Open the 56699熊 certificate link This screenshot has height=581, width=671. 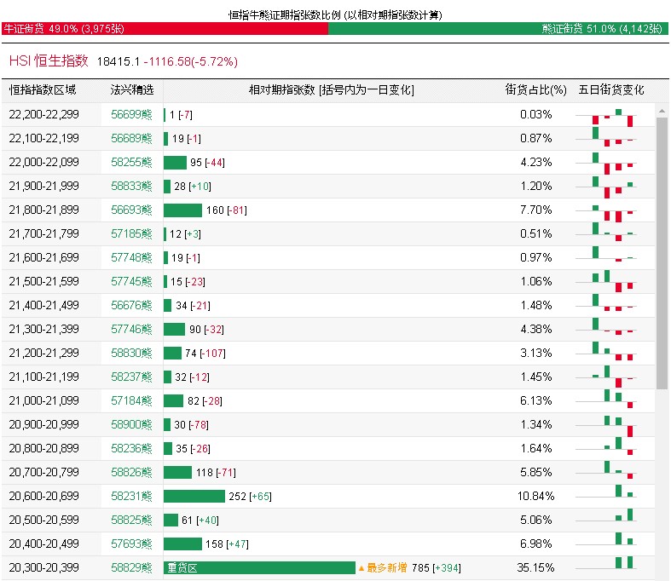[x=131, y=115]
